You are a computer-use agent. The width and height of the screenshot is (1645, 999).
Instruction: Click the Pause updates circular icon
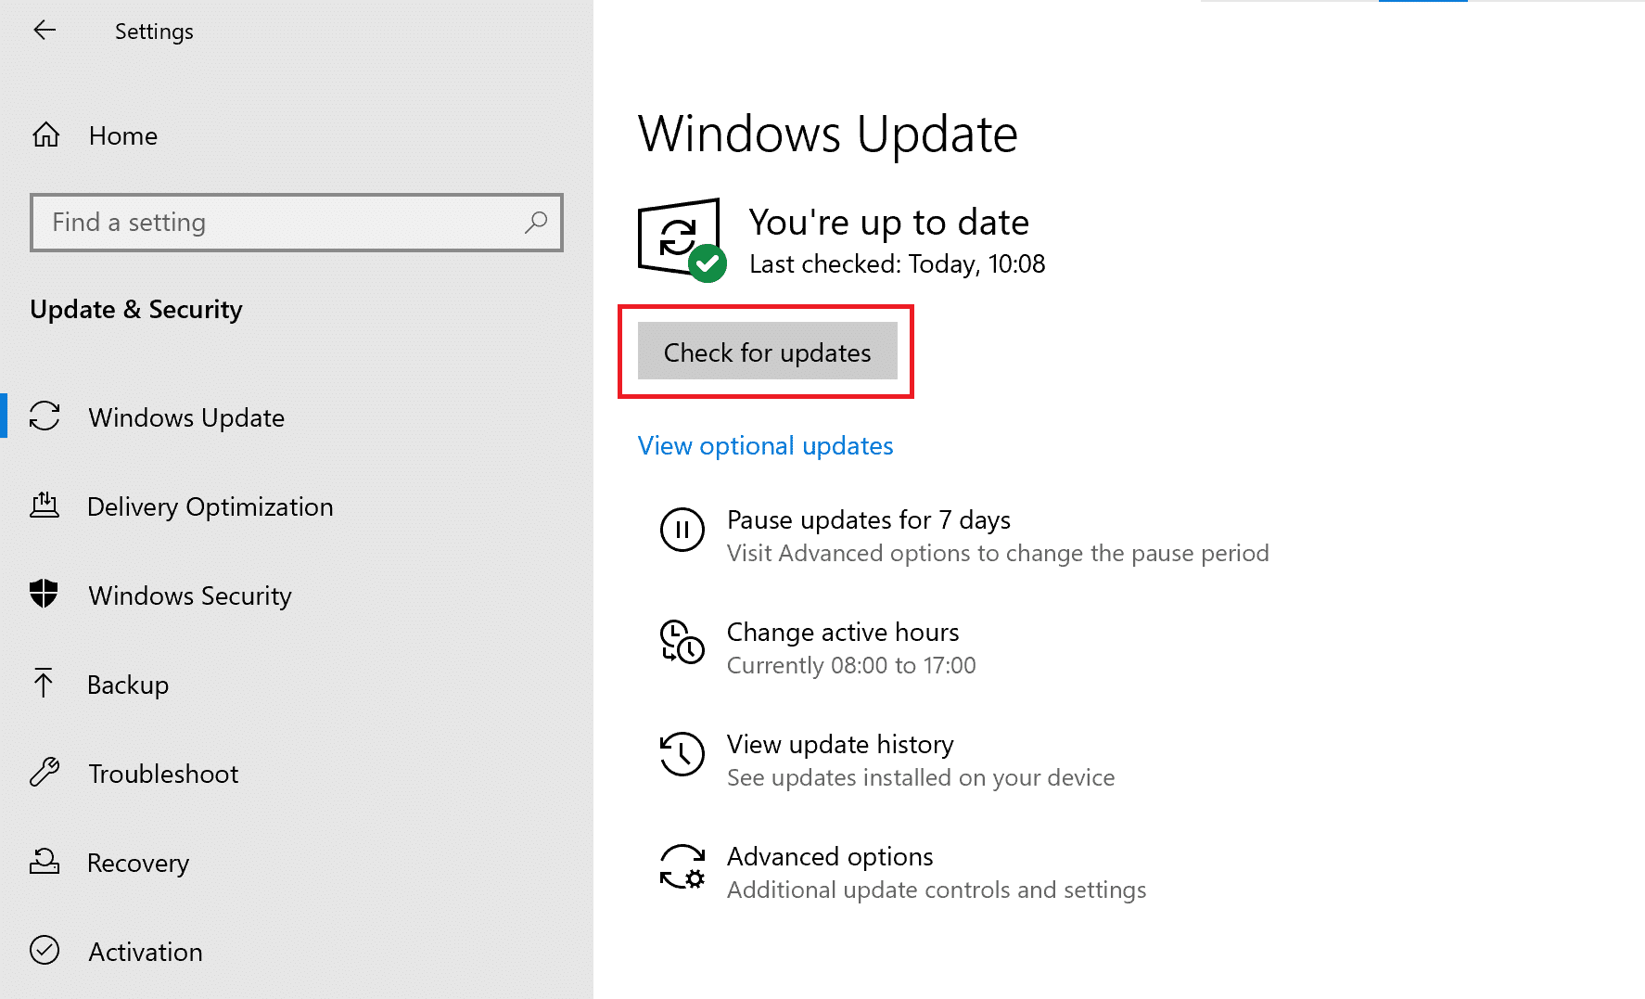(x=682, y=531)
